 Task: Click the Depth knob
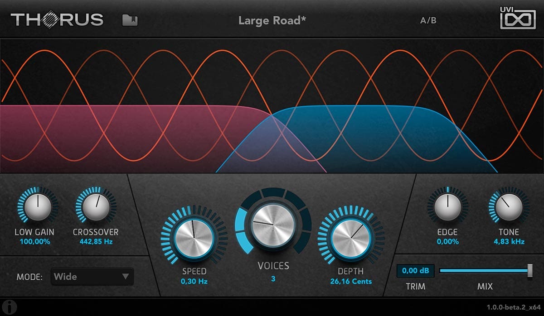(351, 238)
